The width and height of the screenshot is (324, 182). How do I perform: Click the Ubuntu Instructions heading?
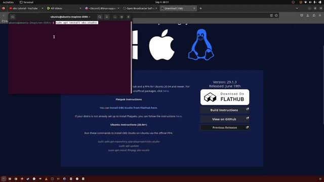(x=129, y=125)
